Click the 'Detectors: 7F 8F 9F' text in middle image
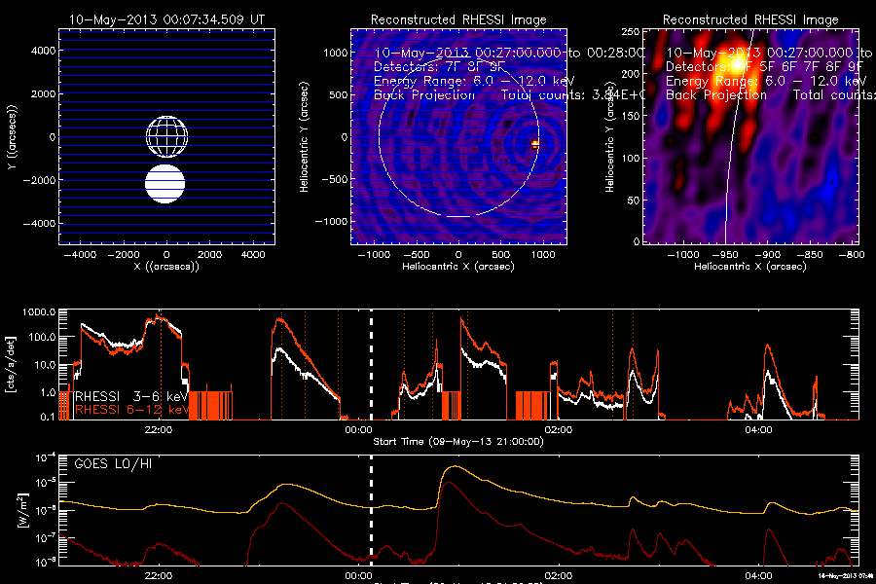Viewport: 876px width, 584px height. click(x=439, y=66)
